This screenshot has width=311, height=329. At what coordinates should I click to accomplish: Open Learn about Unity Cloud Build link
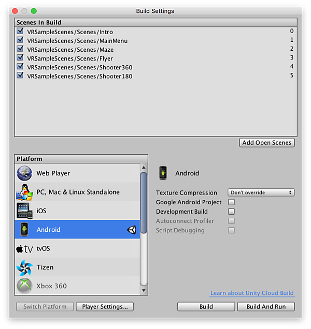point(252,293)
